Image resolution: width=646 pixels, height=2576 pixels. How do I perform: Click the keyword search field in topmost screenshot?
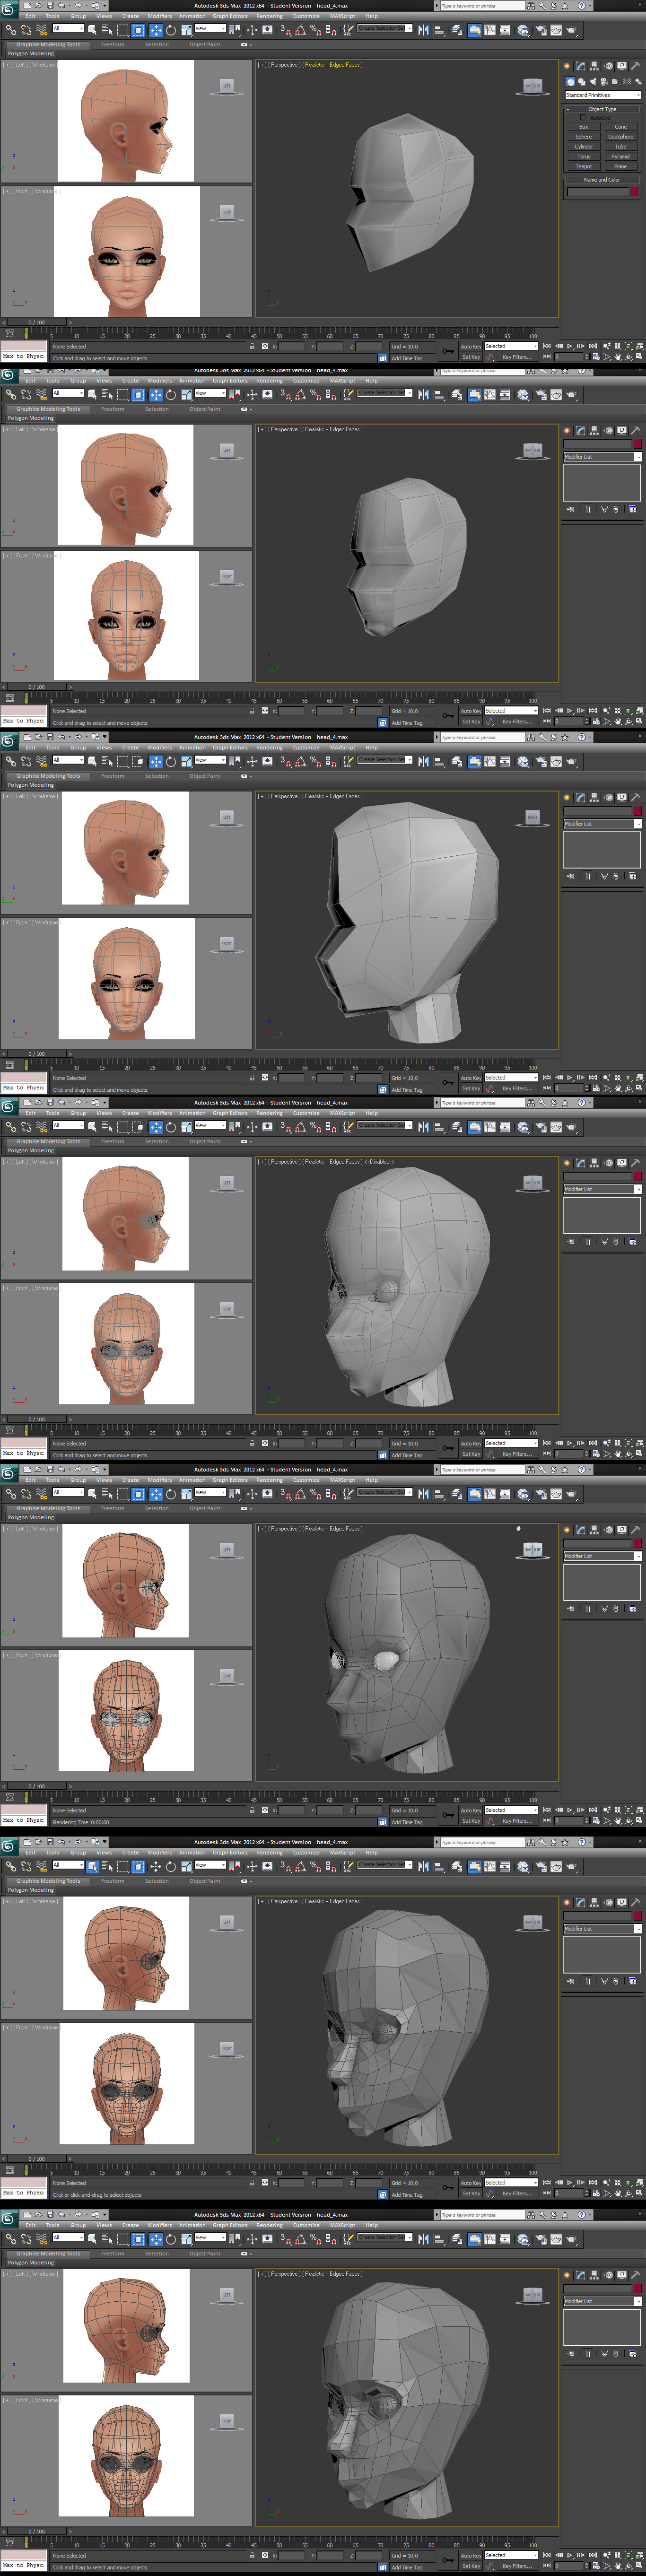click(x=482, y=6)
